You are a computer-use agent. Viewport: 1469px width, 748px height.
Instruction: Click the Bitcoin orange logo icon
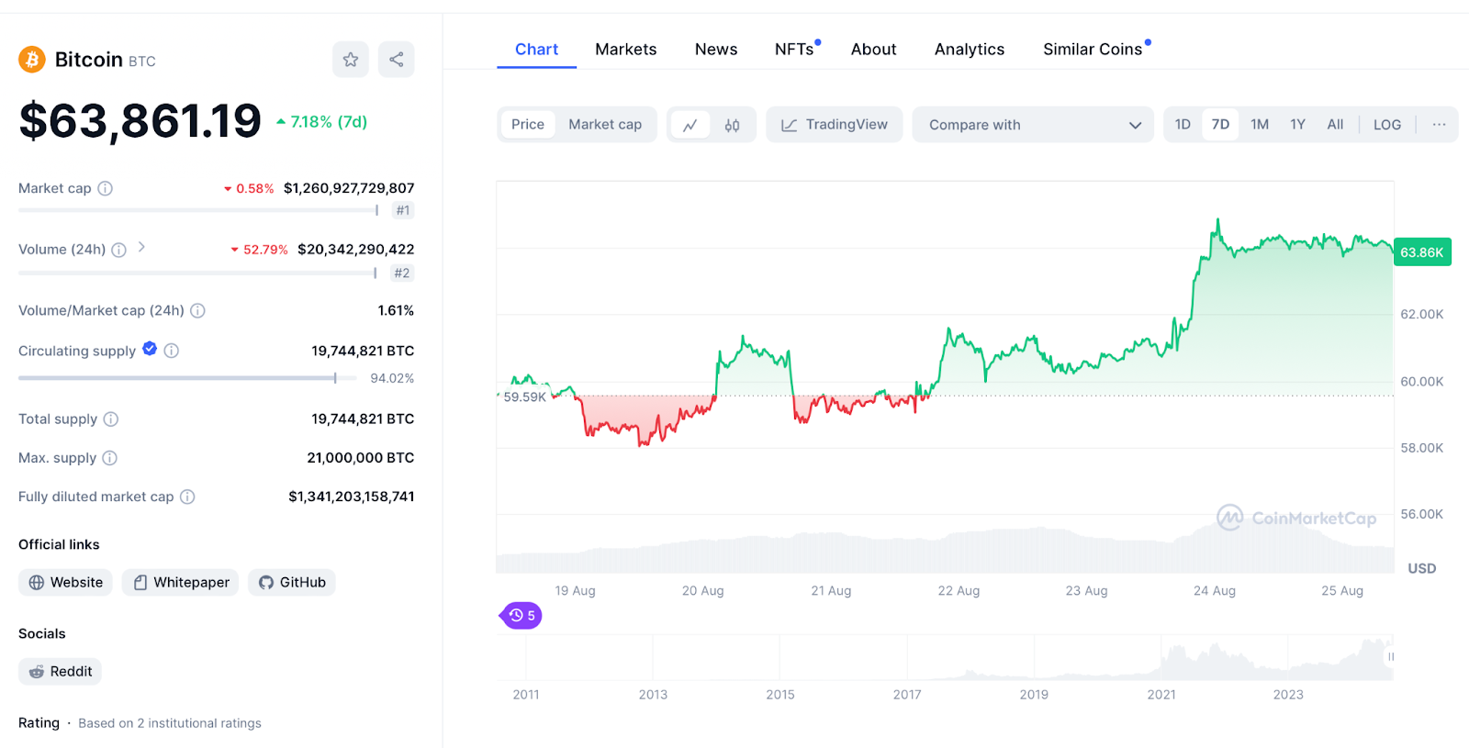32,60
